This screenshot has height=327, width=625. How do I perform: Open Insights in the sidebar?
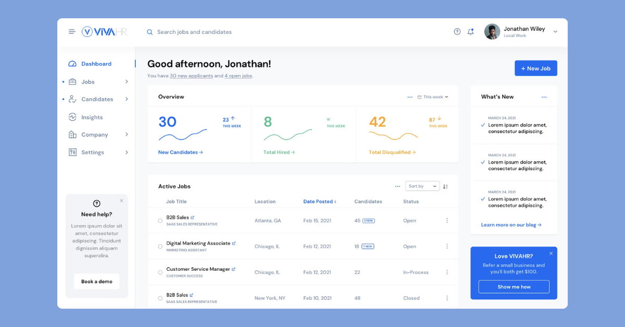click(92, 117)
